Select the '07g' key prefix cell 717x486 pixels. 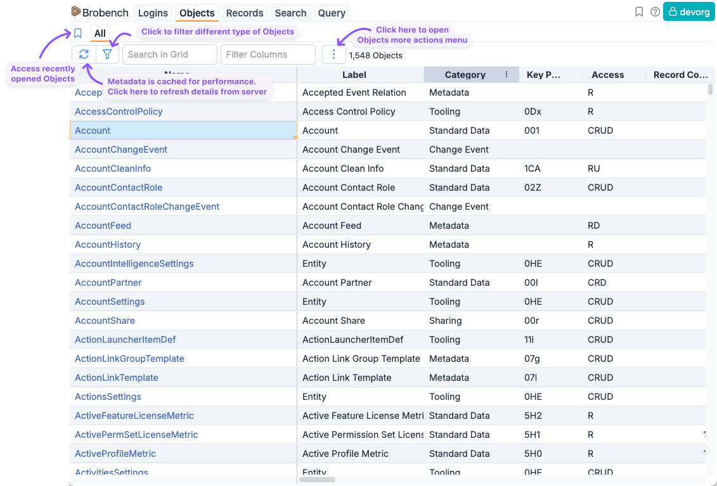551,359
